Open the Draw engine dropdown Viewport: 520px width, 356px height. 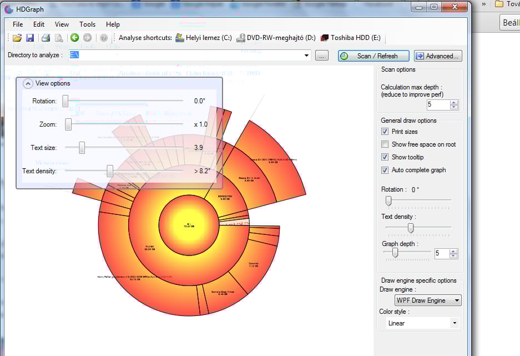point(428,300)
